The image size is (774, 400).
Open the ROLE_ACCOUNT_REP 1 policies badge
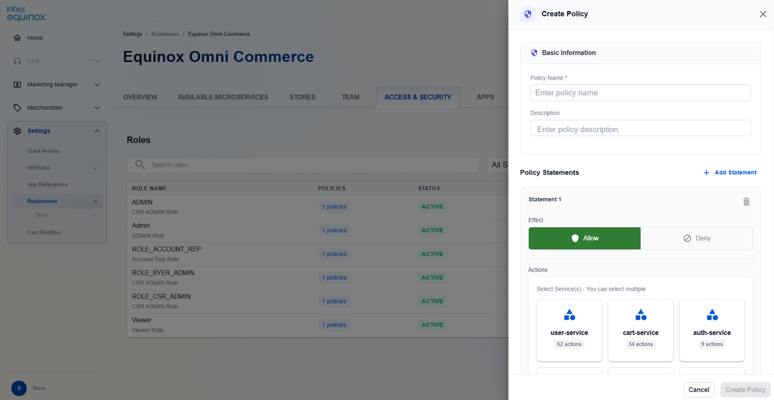(334, 254)
